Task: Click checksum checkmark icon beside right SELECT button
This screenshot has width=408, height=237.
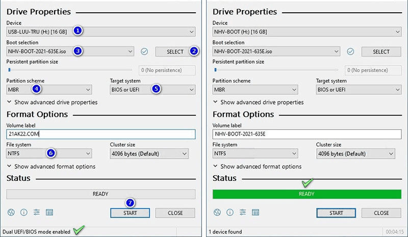Action: click(x=350, y=51)
